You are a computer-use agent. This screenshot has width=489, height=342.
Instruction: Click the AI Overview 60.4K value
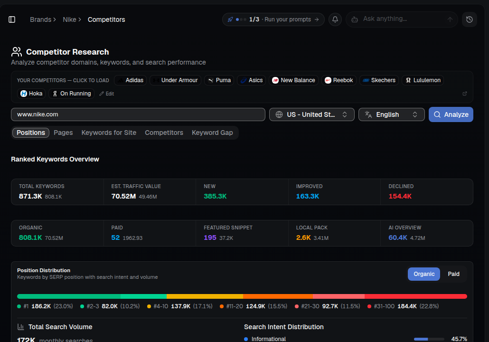point(398,237)
